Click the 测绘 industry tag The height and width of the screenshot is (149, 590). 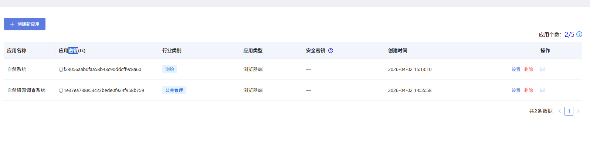pos(170,69)
